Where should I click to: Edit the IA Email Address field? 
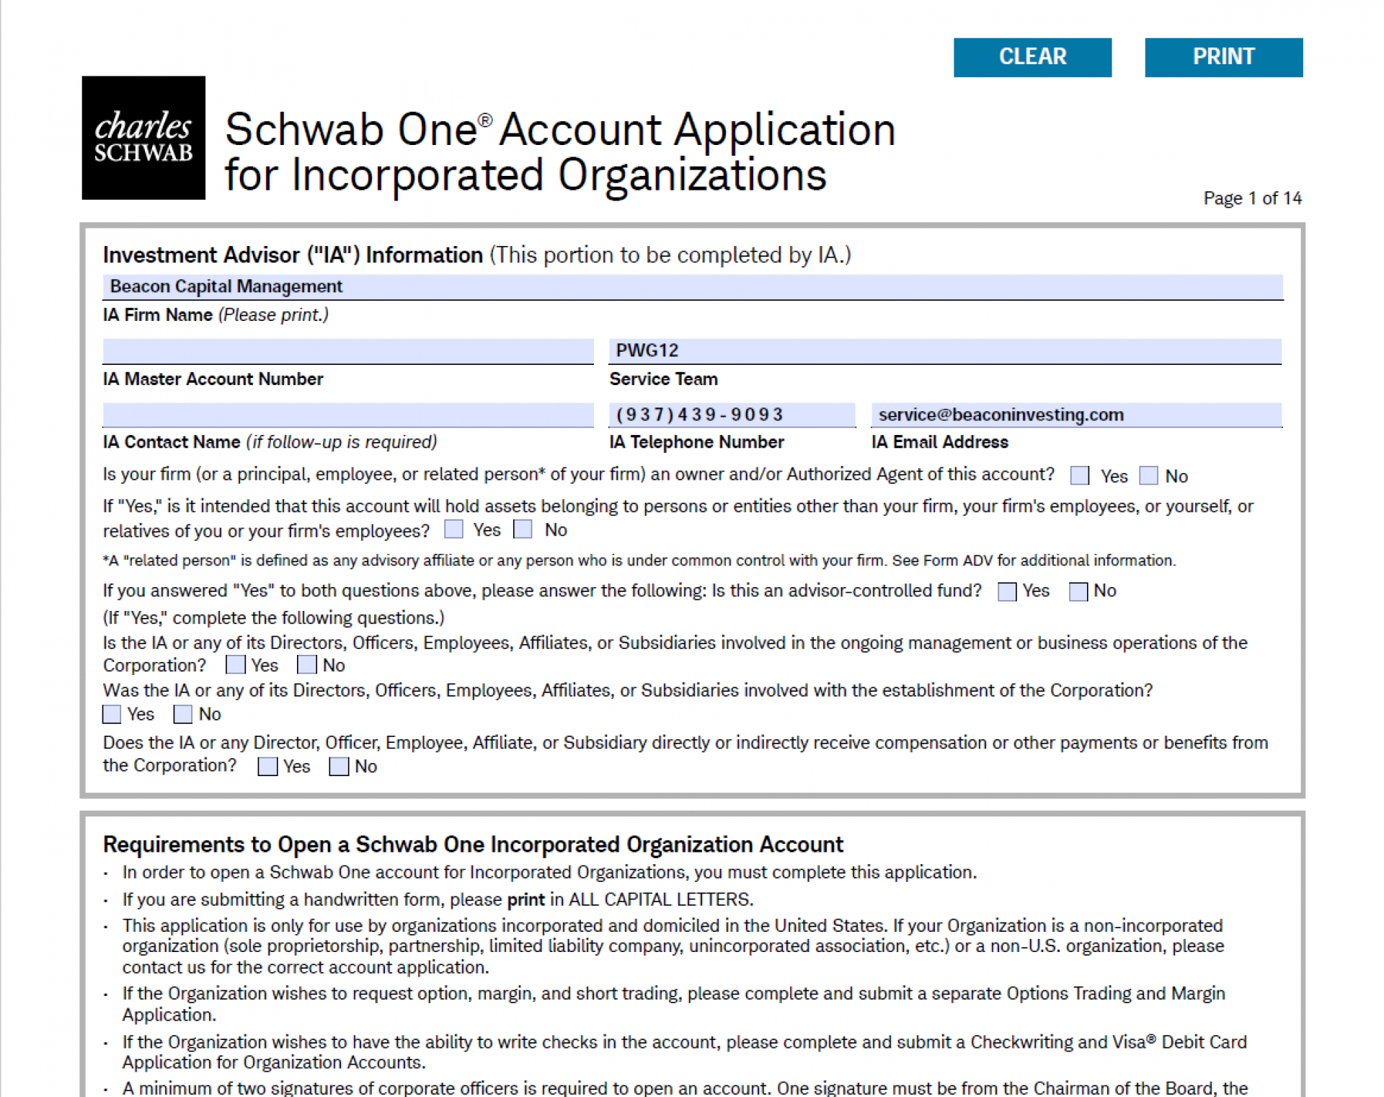coord(1076,415)
